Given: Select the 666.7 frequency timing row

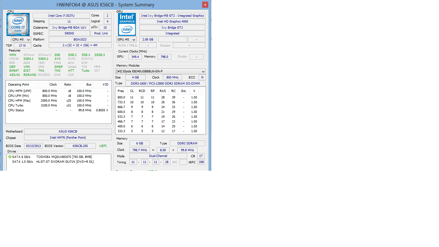Looking at the screenshot, I should (x=161, y=107).
